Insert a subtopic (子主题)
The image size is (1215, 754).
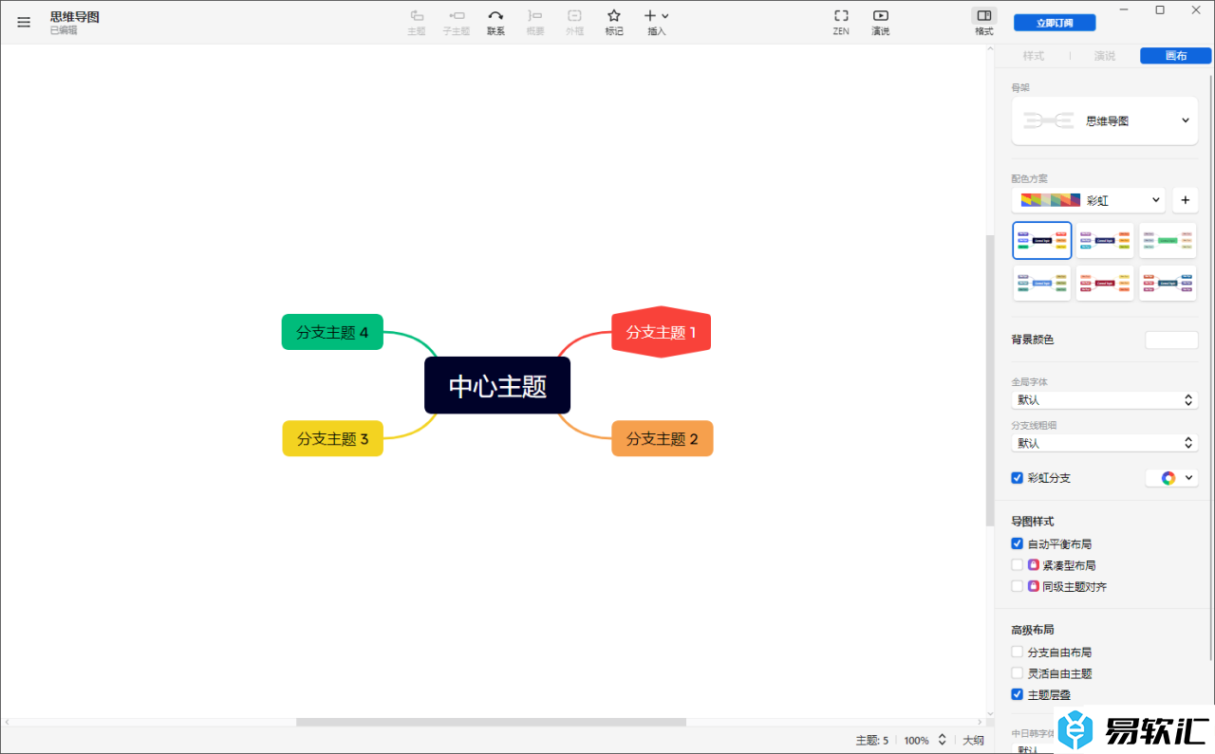tap(456, 22)
